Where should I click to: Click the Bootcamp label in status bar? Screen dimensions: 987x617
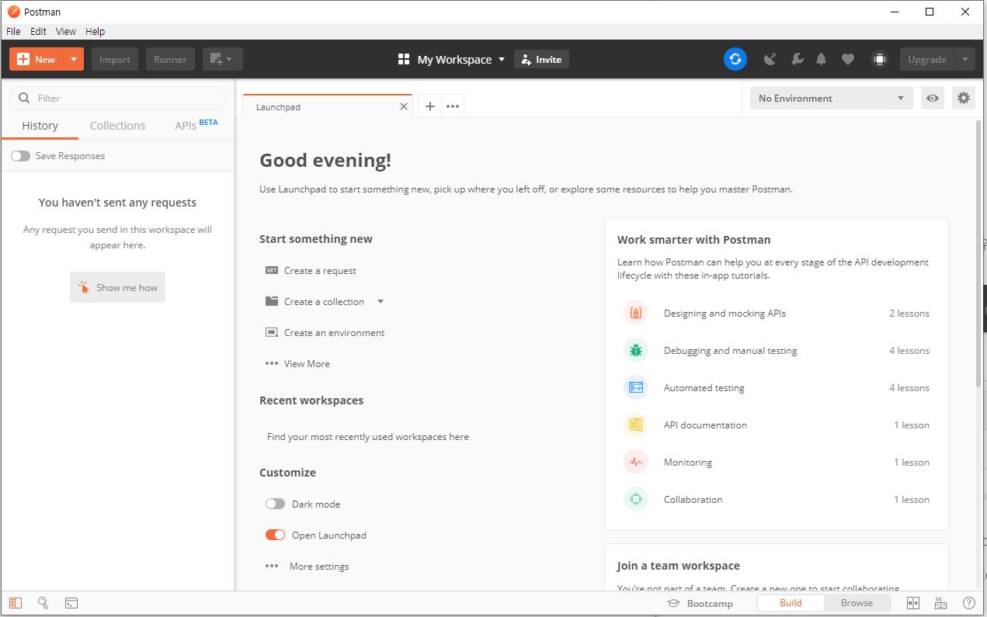[710, 603]
